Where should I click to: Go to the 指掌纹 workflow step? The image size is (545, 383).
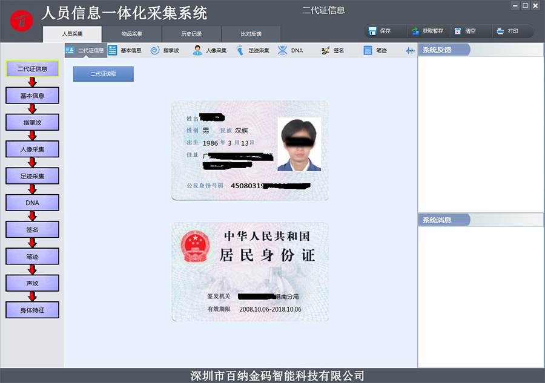click(x=32, y=122)
